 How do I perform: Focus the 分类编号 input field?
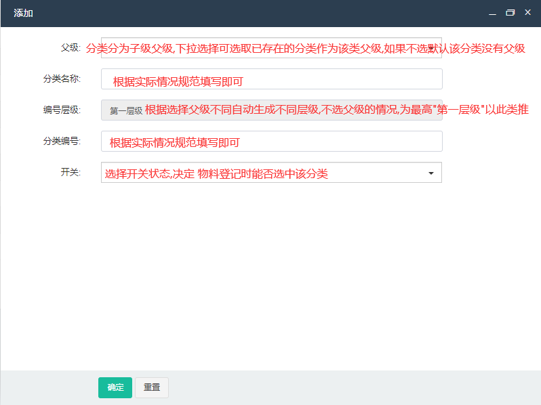272,141
